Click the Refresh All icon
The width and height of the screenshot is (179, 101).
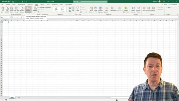pos(35,10)
